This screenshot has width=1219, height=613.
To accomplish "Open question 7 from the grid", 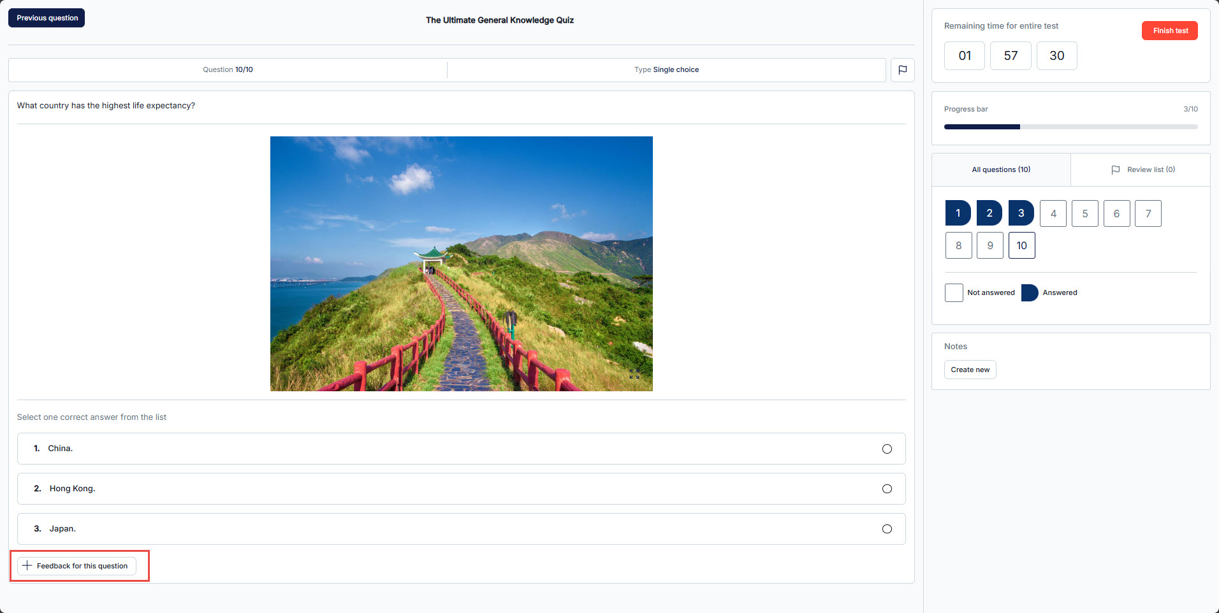I will tap(1148, 213).
